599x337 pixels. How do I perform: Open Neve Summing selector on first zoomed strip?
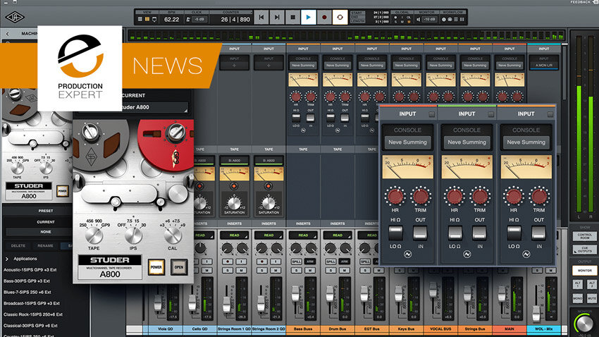tap(407, 142)
